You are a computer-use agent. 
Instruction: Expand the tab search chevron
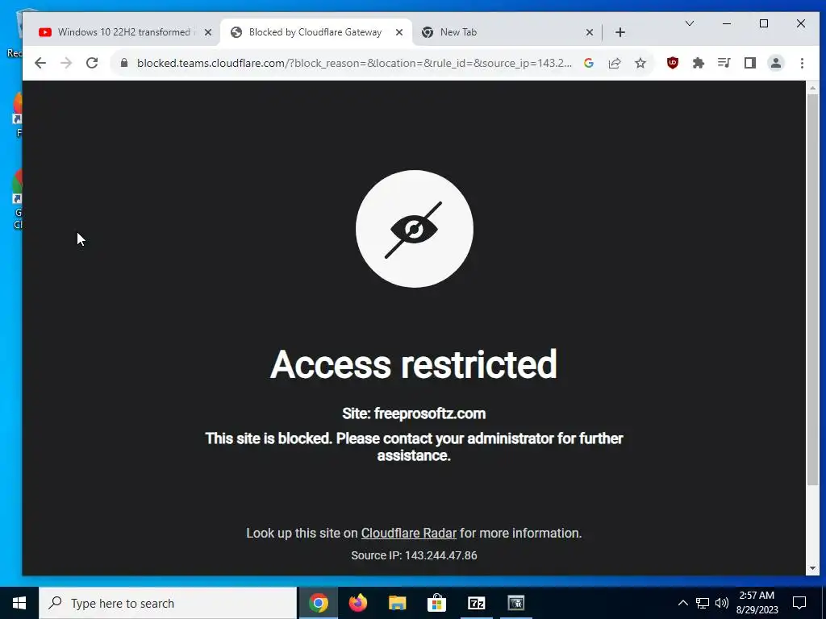pos(689,23)
